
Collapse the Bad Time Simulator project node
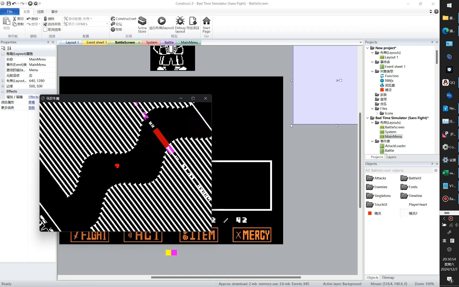point(367,118)
